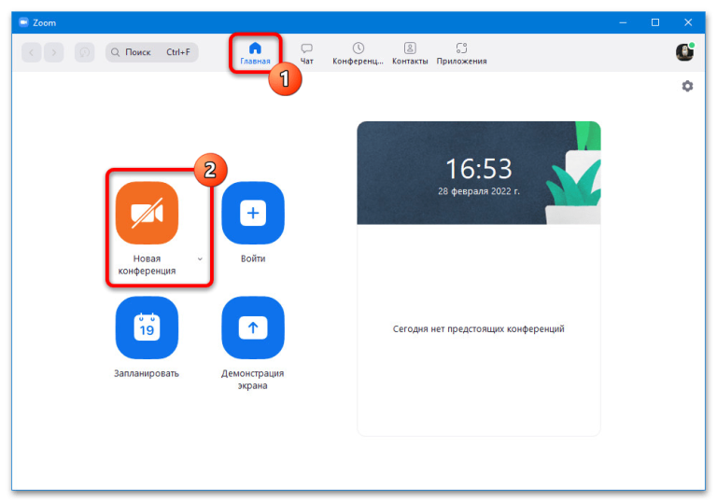717x502 pixels.
Task: Open the profile avatar menu
Action: 684,52
